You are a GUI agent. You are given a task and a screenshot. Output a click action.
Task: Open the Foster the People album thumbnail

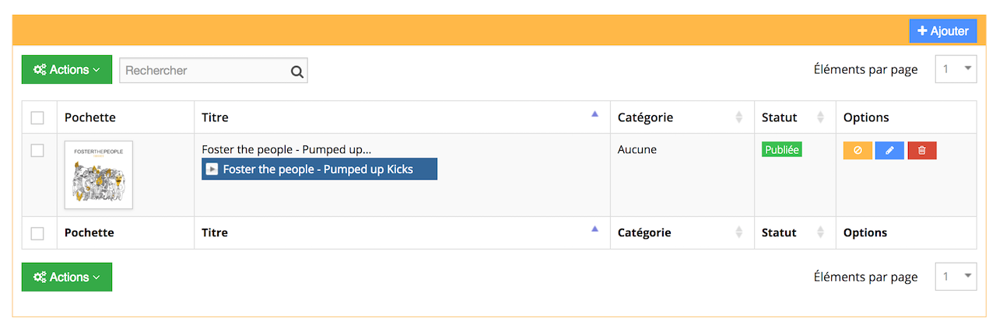99,175
